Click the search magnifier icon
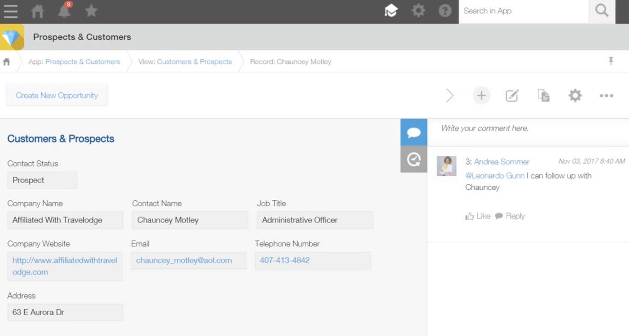Image resolution: width=629 pixels, height=336 pixels. pos(601,11)
